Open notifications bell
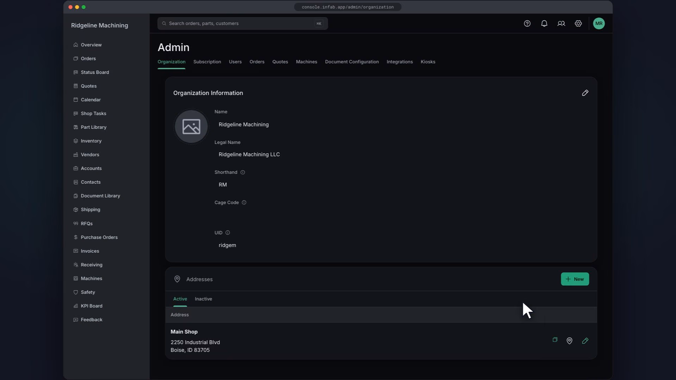Viewport: 676px width, 380px height. point(544,24)
